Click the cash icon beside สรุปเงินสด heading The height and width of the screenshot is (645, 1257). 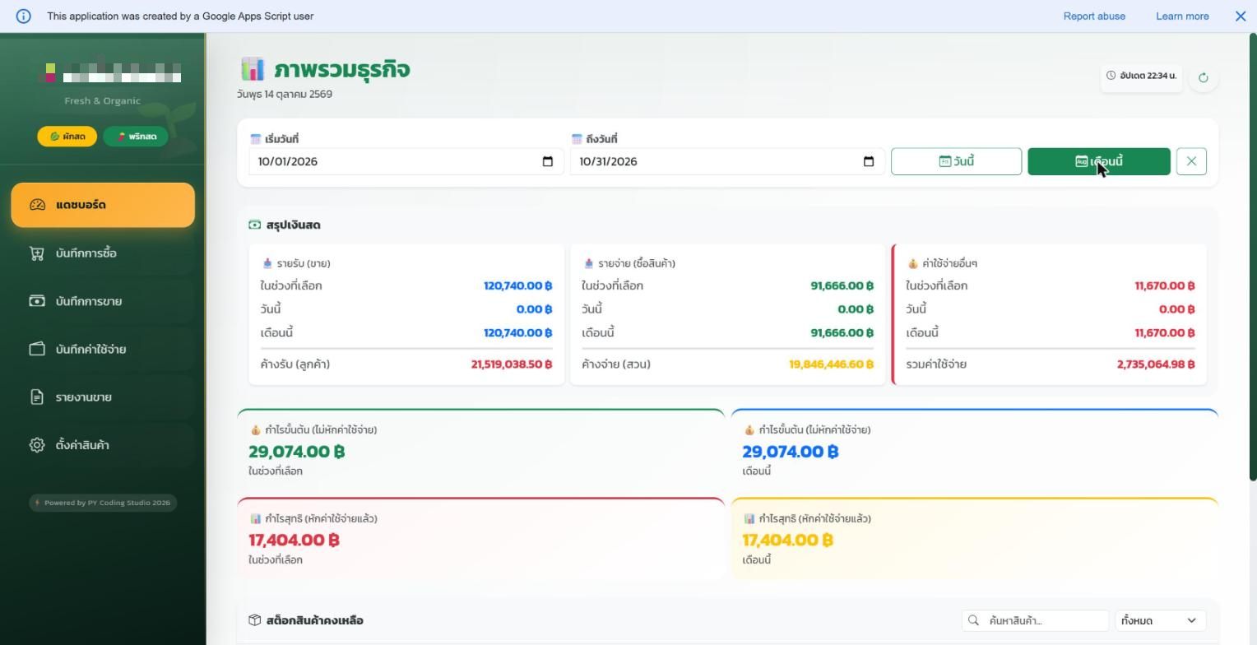coord(255,225)
